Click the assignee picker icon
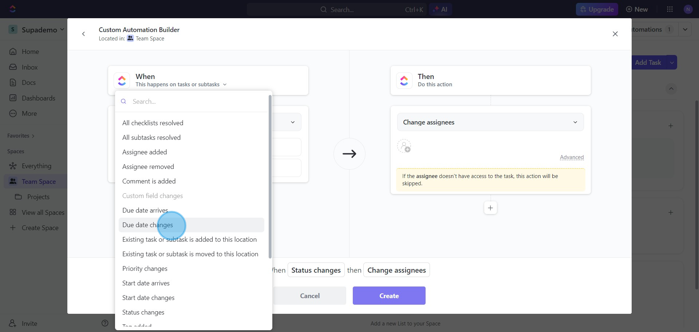Screen dimensions: 699x332 (x=404, y=146)
